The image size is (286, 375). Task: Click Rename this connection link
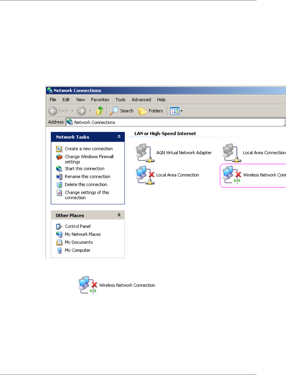coord(87,177)
